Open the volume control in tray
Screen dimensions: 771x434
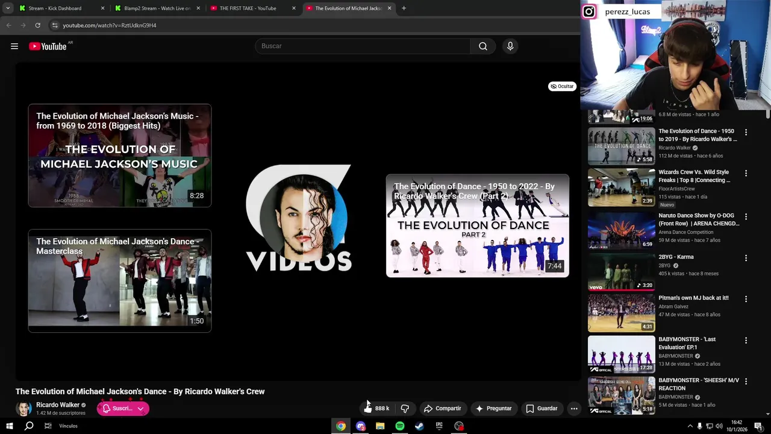click(x=719, y=426)
